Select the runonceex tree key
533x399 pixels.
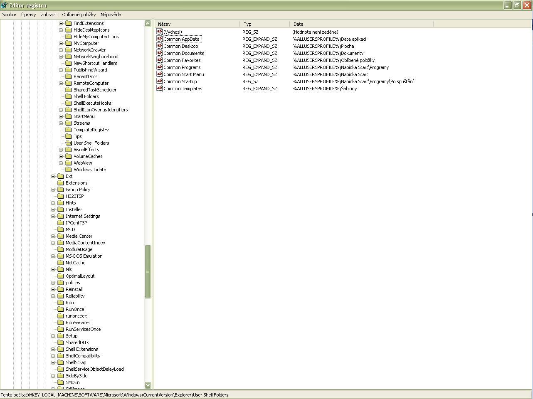point(76,316)
